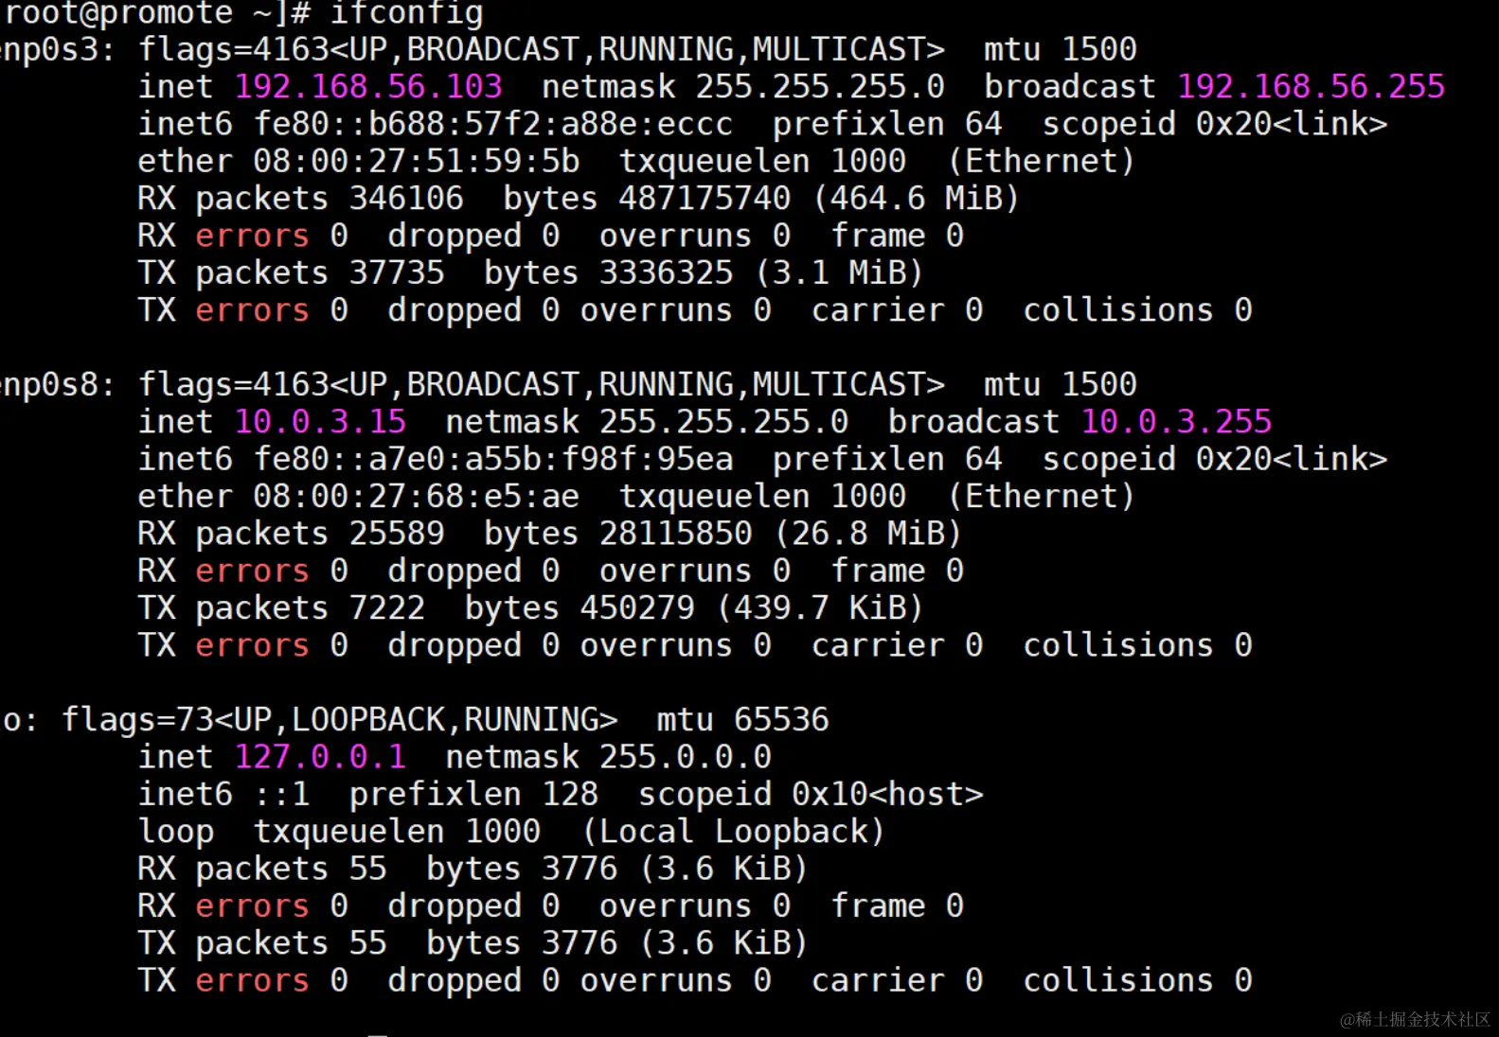Click the 'mtu 65536' value
The height and width of the screenshot is (1037, 1499).
743,720
